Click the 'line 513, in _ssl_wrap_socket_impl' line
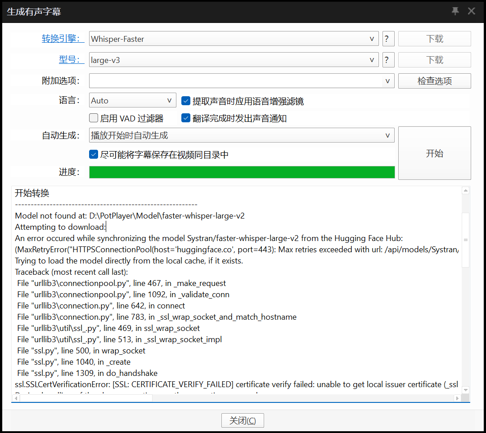Screen dimensions: 486x433 click(120, 339)
